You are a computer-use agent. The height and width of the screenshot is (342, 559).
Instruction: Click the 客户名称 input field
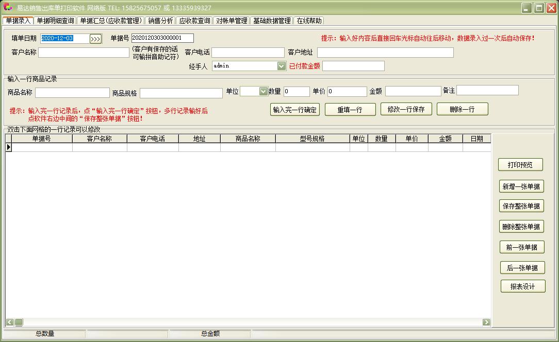(x=84, y=53)
